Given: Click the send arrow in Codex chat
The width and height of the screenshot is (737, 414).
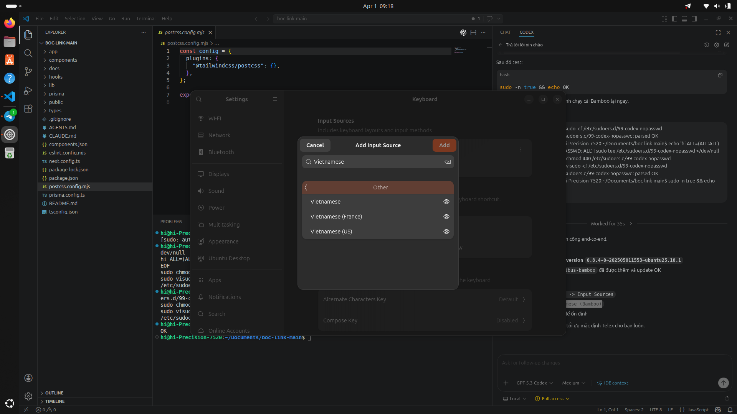Looking at the screenshot, I should coord(723,383).
